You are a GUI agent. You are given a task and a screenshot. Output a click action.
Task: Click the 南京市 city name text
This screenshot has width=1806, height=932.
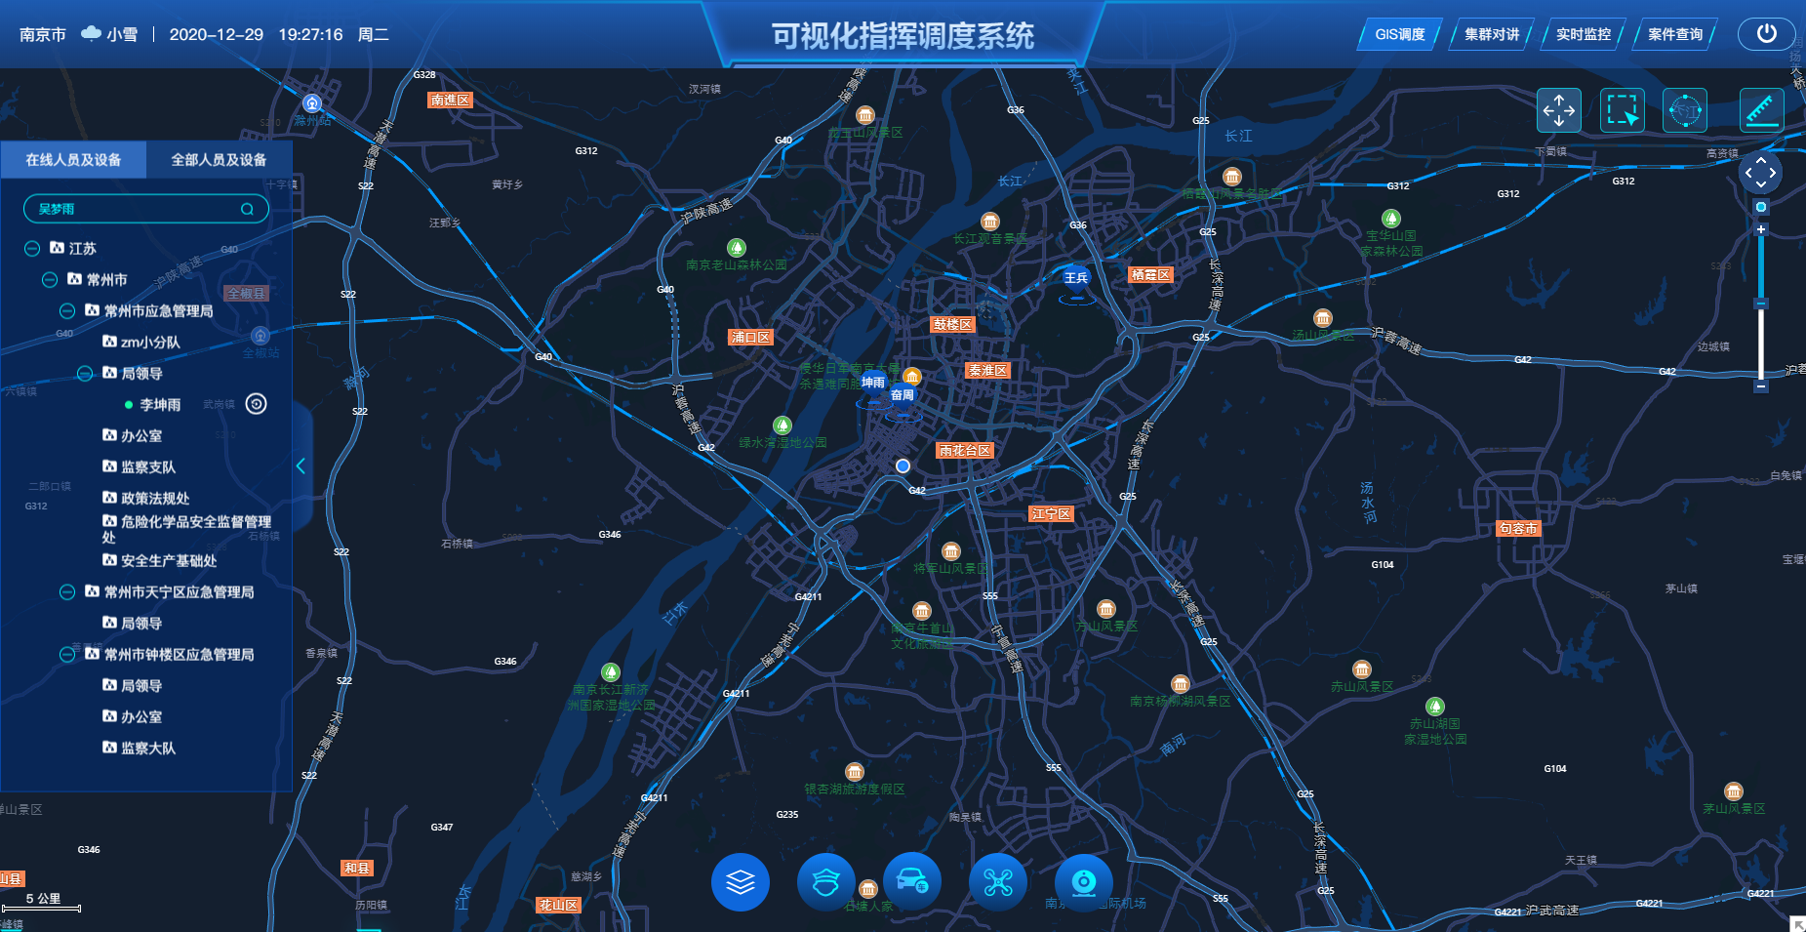tap(43, 34)
